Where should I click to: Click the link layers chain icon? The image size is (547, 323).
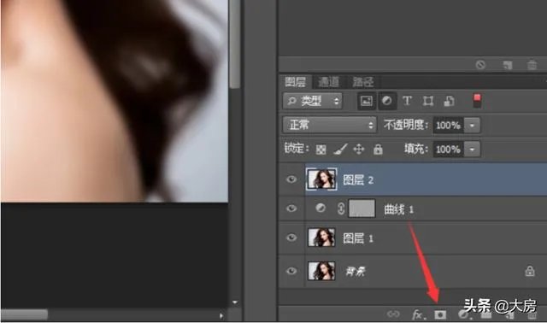tap(393, 314)
